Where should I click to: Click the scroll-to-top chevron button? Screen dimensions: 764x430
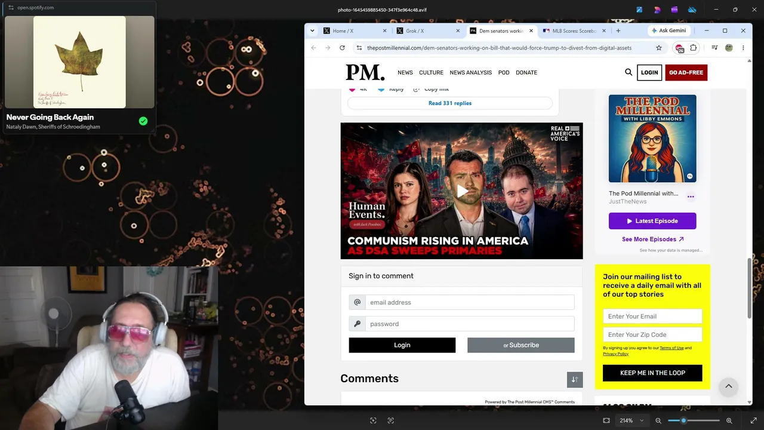tap(729, 386)
